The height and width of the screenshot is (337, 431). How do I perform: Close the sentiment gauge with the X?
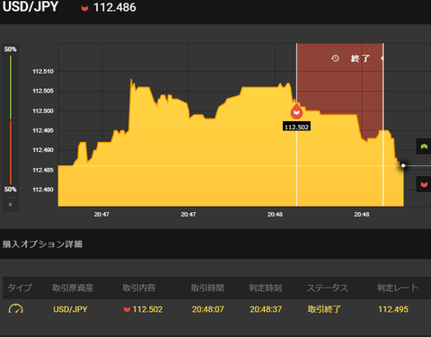pyautogui.click(x=11, y=205)
